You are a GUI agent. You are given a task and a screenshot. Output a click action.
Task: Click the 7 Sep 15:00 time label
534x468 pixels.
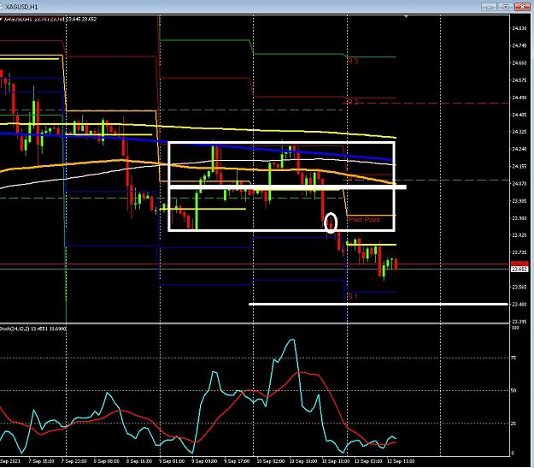coord(43,461)
